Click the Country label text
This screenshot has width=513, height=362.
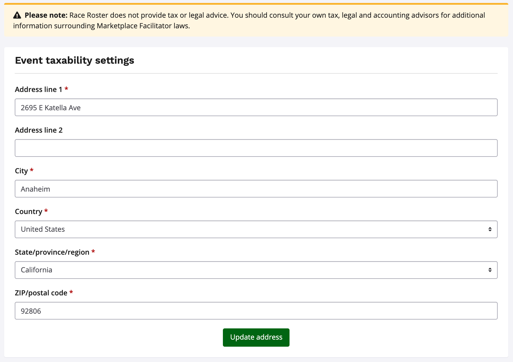(x=29, y=212)
